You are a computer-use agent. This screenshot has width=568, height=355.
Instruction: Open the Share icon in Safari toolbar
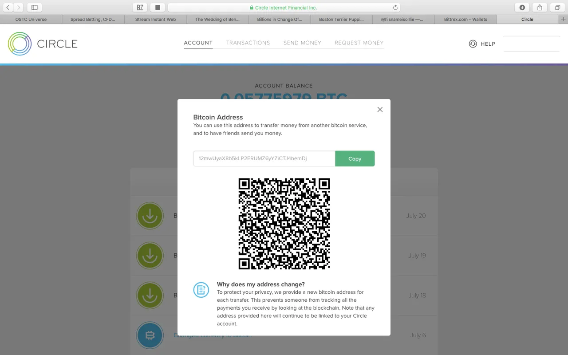point(540,8)
